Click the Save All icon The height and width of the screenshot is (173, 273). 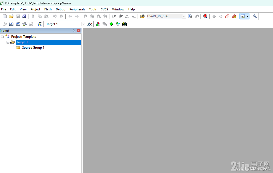[24, 16]
